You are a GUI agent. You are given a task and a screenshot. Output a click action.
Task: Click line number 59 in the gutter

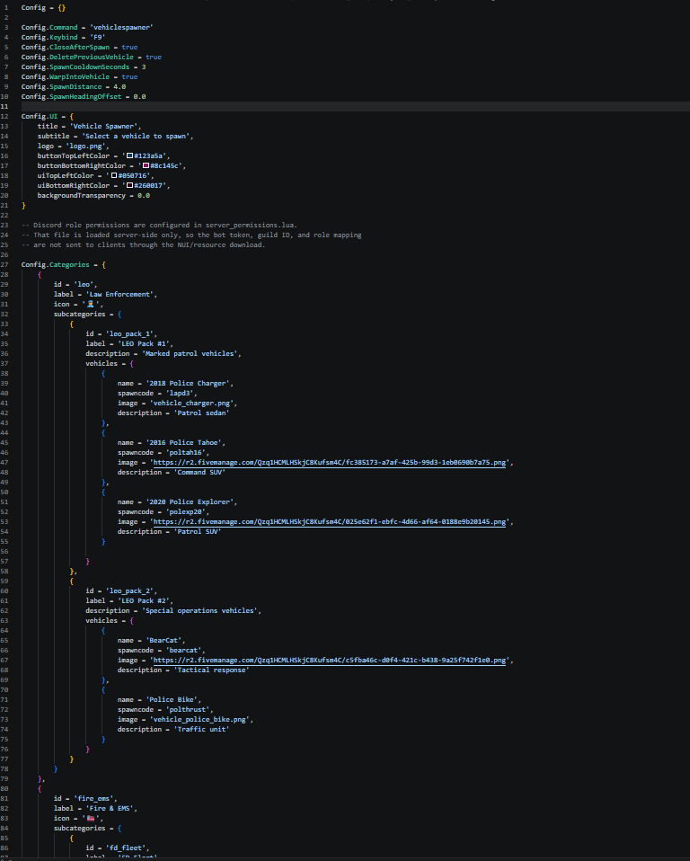click(x=4, y=581)
